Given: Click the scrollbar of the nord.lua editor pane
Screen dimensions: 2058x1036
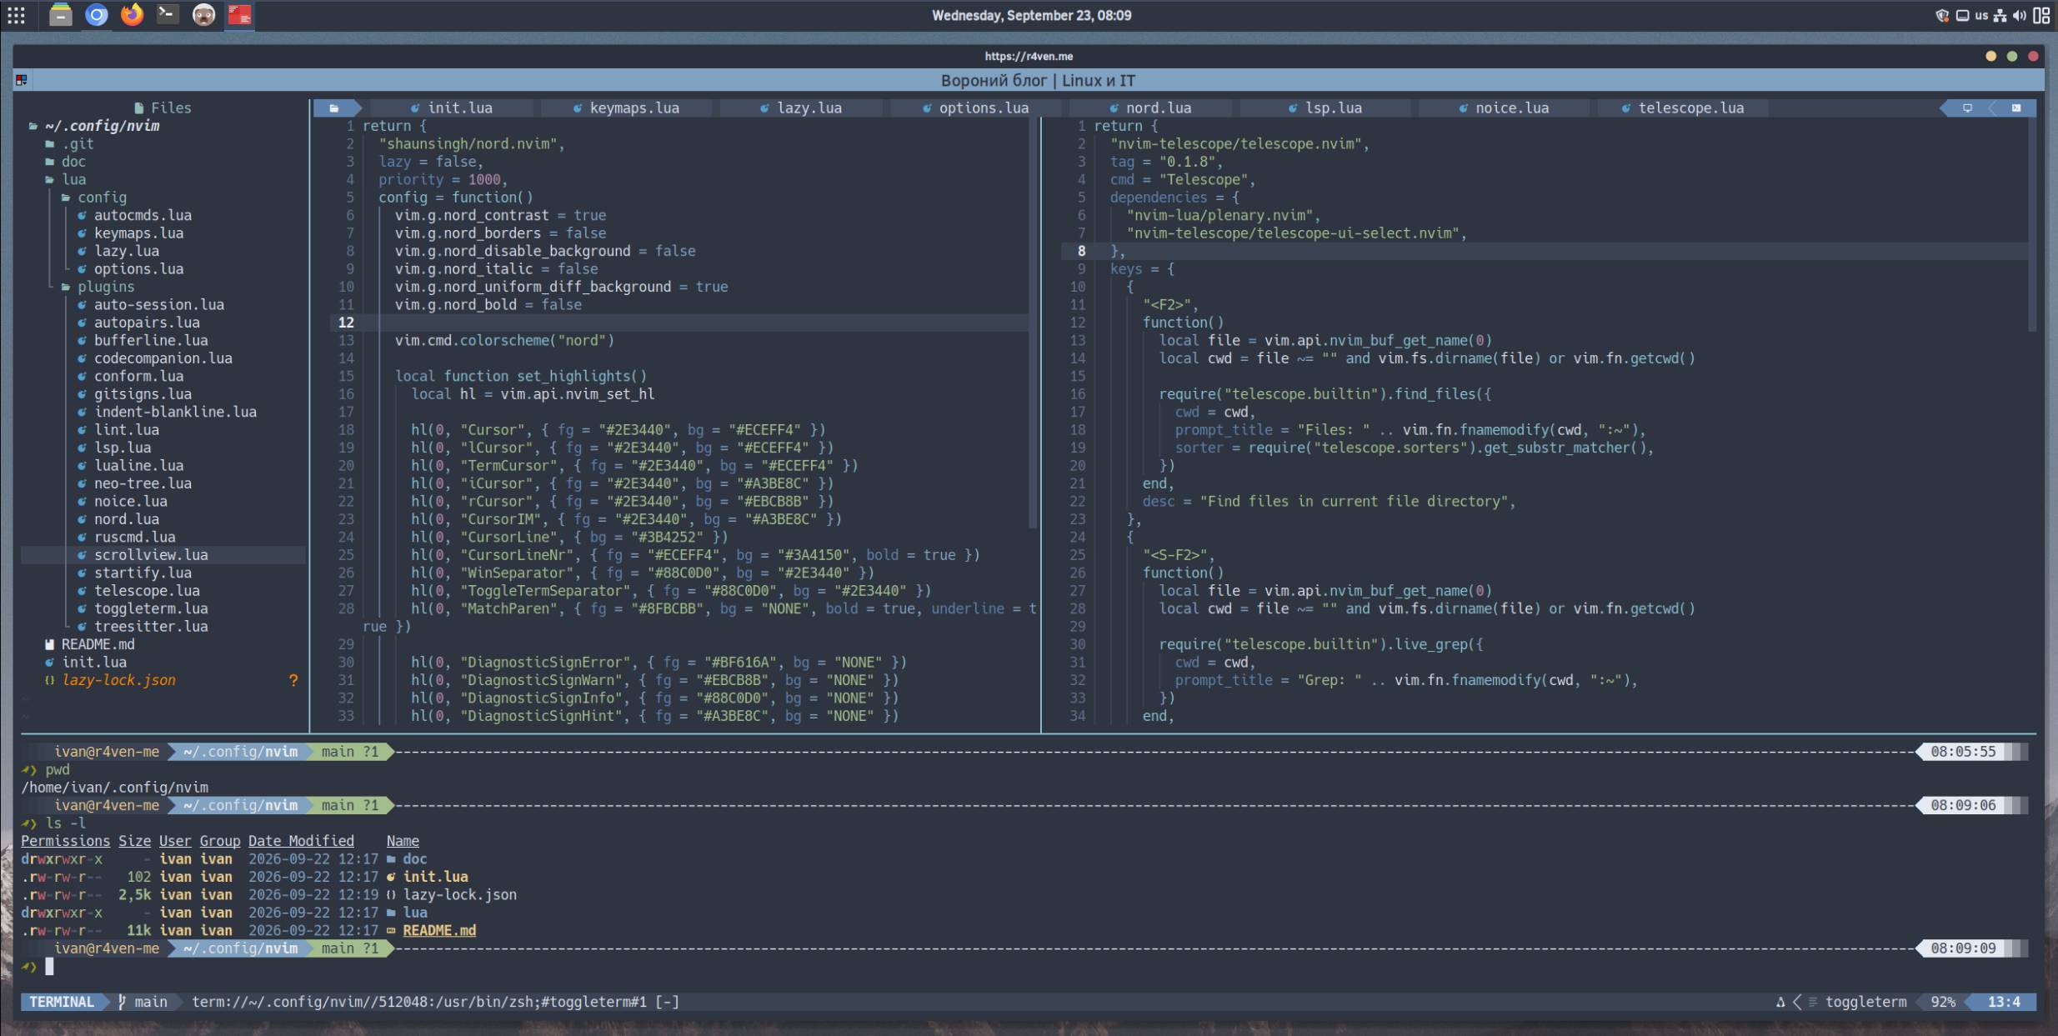Looking at the screenshot, I should click(x=1034, y=323).
